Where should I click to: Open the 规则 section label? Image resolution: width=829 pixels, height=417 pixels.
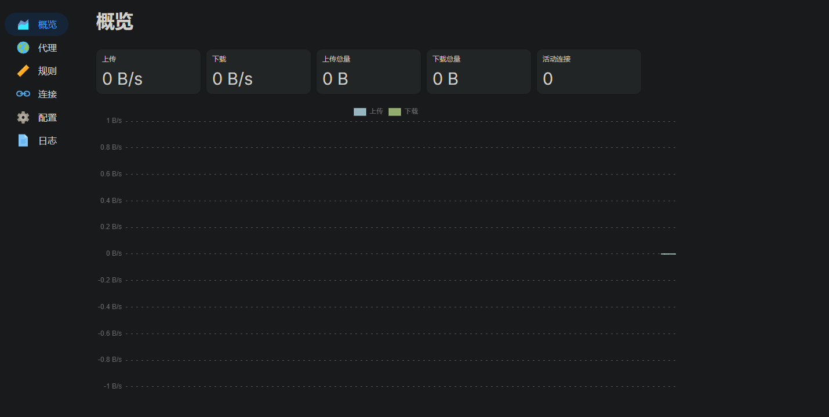pos(48,71)
